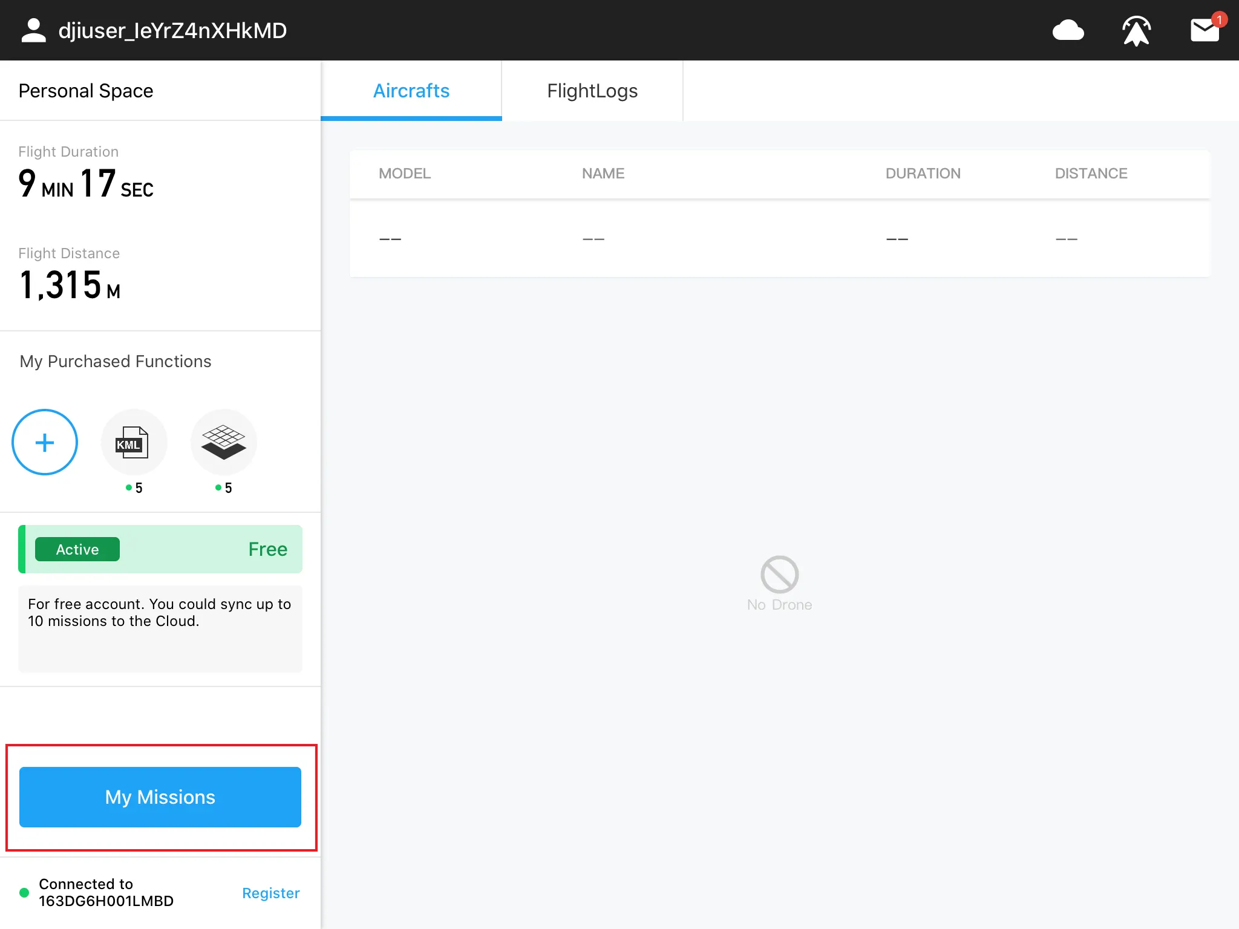Viewport: 1239px width, 929px height.
Task: Click the MODEL column header
Action: [405, 174]
